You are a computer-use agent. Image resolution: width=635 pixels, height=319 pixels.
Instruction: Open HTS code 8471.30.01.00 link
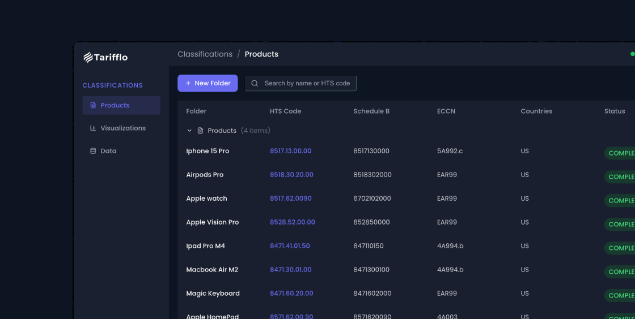tap(291, 270)
